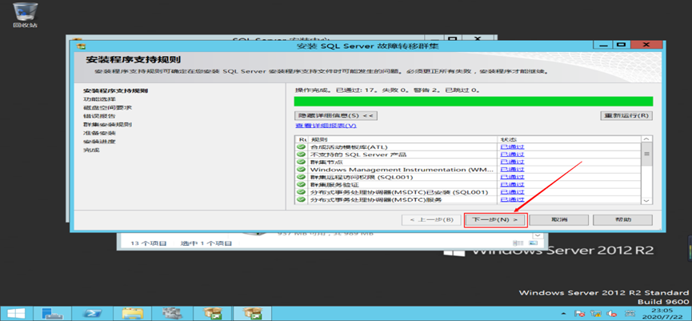Open Server Manager from the taskbar
The image size is (692, 321).
click(x=53, y=314)
